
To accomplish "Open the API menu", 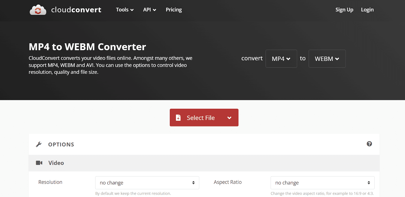I will [x=150, y=10].
